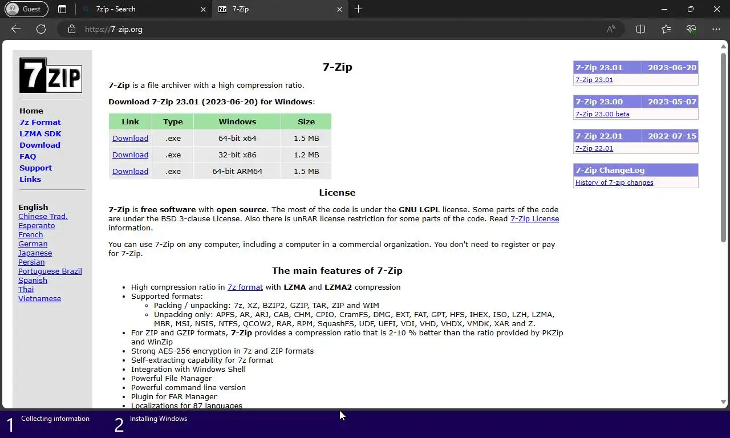Minimize the browser window

click(664, 9)
